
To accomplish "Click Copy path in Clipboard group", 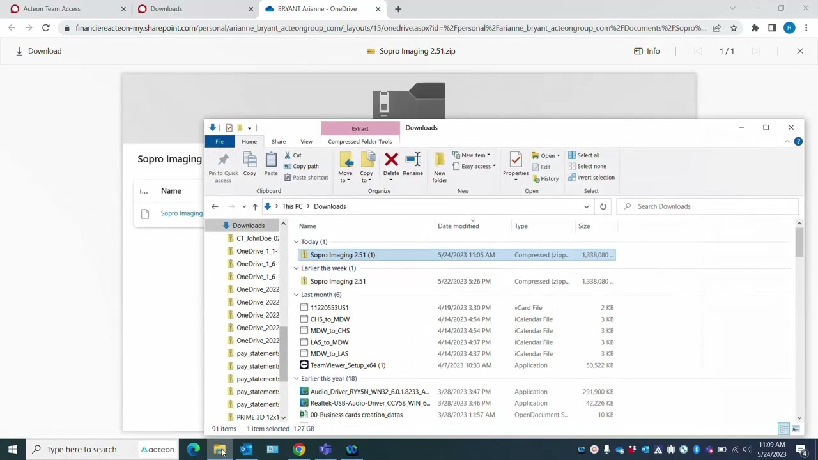I will (x=301, y=166).
